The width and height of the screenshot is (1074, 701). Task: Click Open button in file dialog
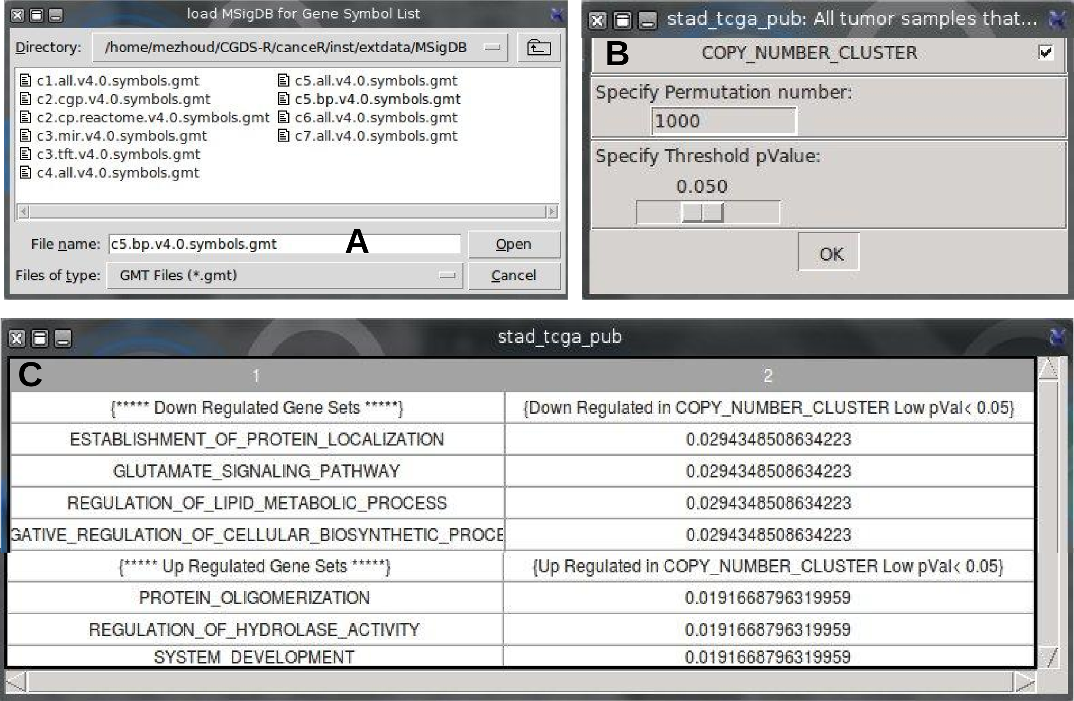pyautogui.click(x=513, y=244)
